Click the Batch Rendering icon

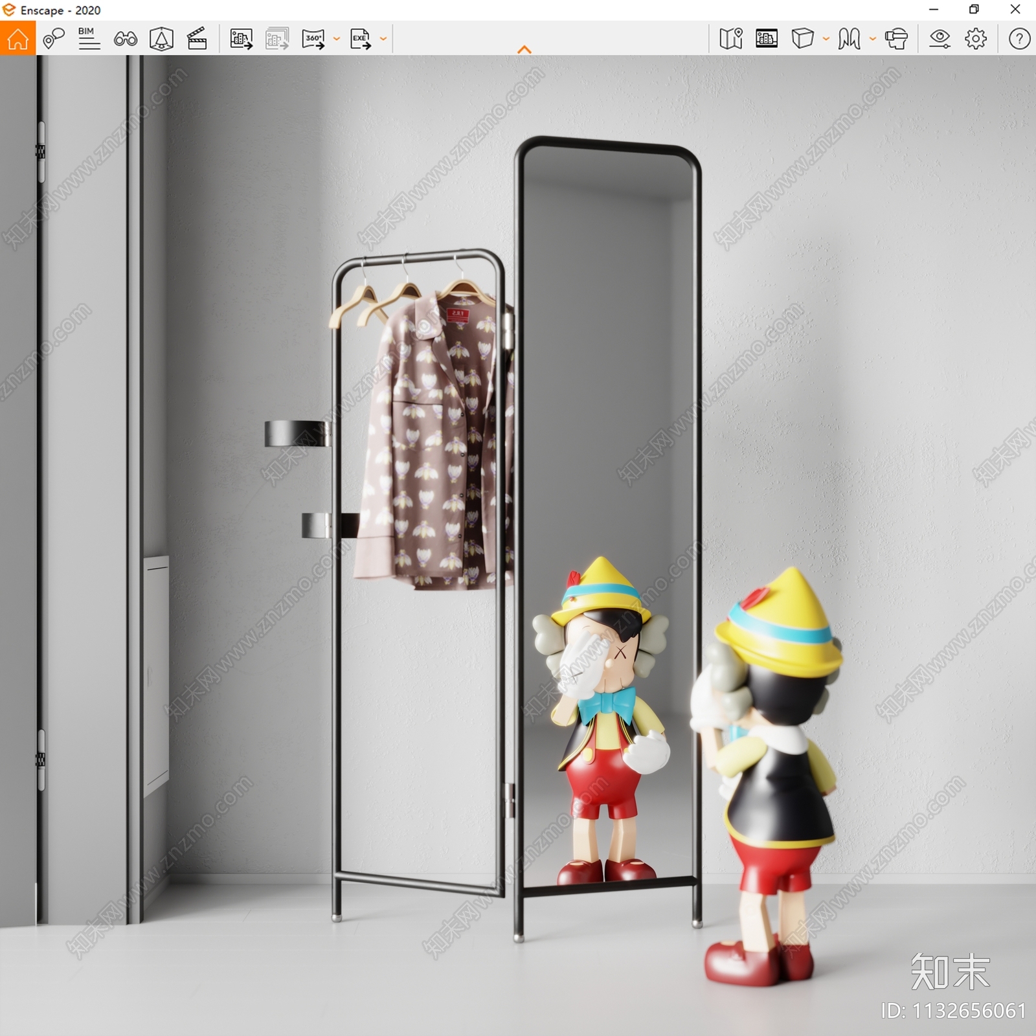[277, 39]
